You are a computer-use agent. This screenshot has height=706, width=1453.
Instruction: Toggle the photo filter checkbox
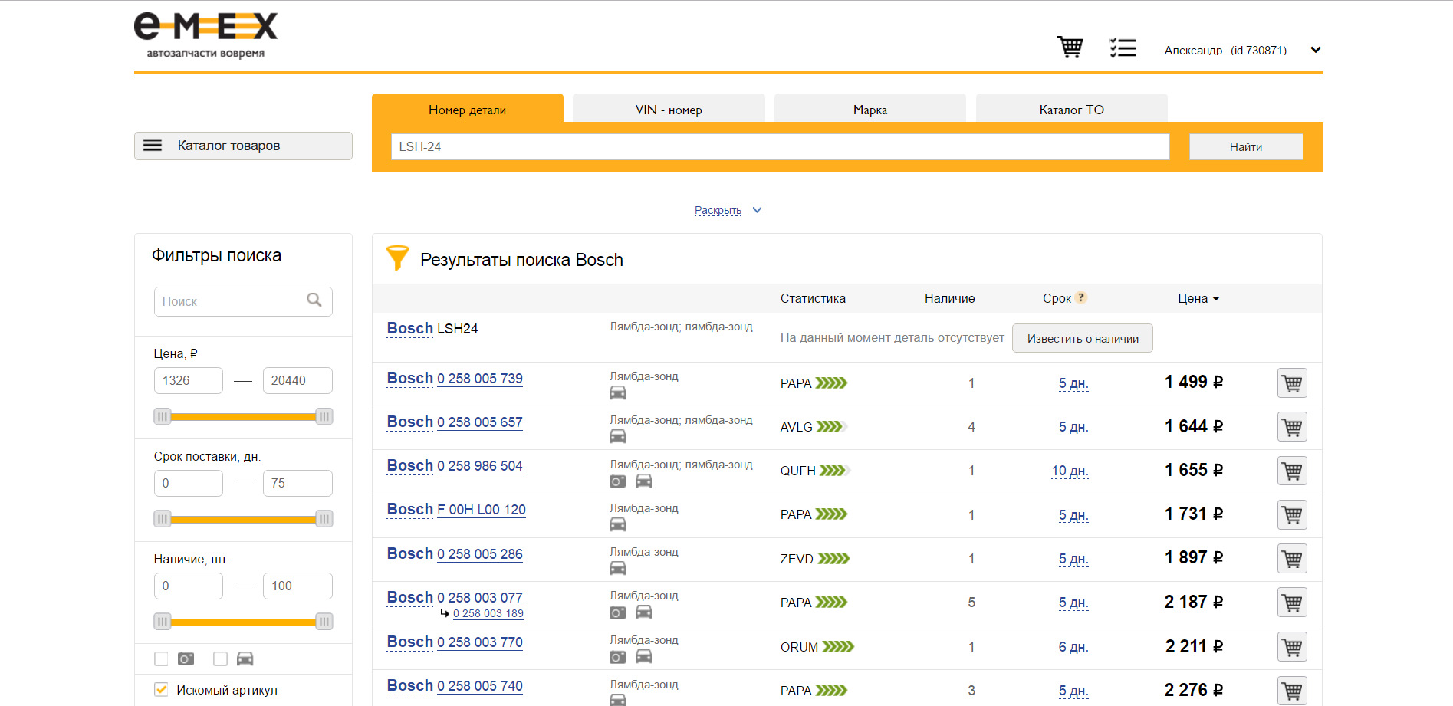pos(161,658)
